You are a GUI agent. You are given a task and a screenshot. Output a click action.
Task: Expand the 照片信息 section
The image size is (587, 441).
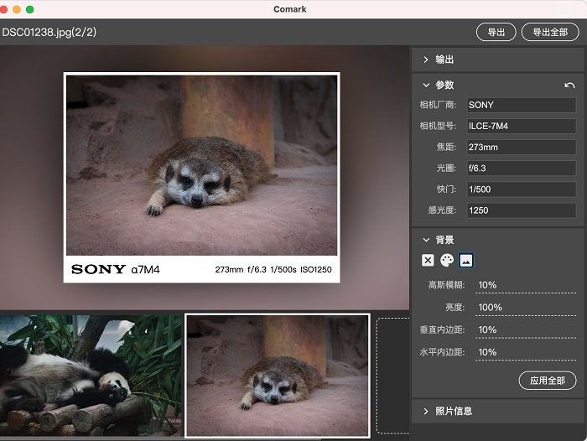[x=453, y=411]
